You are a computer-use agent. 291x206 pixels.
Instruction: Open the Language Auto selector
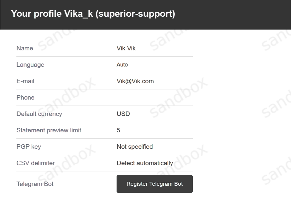pyautogui.click(x=122, y=65)
